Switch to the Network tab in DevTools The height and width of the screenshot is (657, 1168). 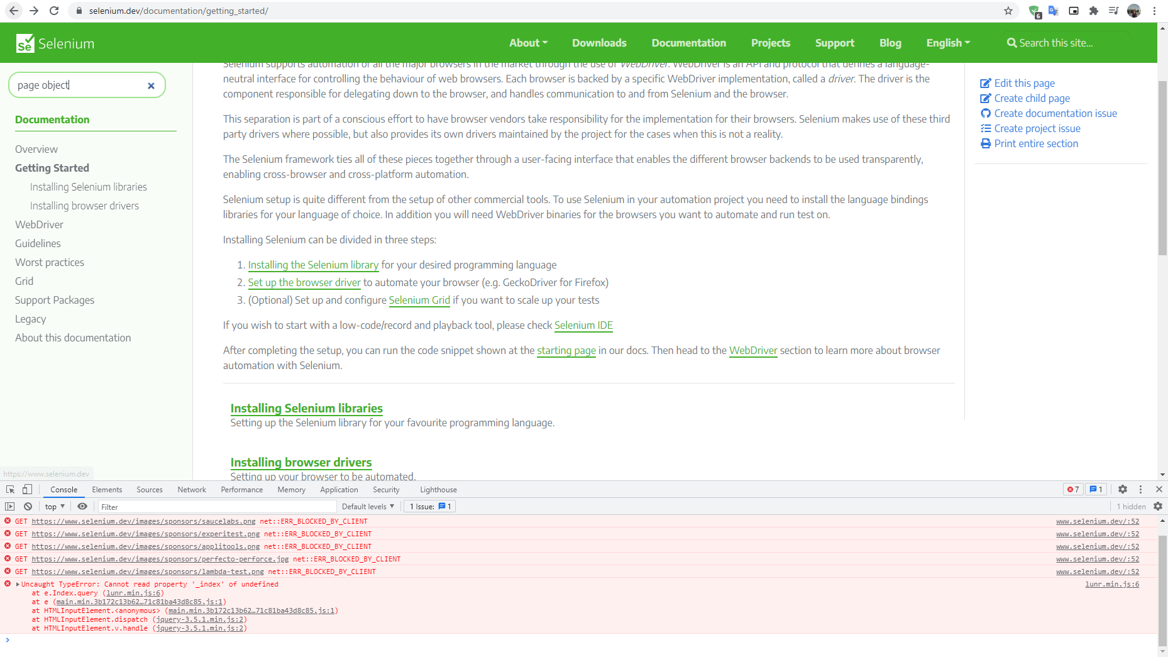(x=191, y=489)
